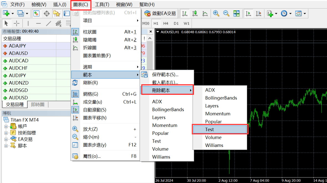Switch to the 即時圖 tab
The height and width of the screenshot is (183, 327).
pyautogui.click(x=38, y=105)
